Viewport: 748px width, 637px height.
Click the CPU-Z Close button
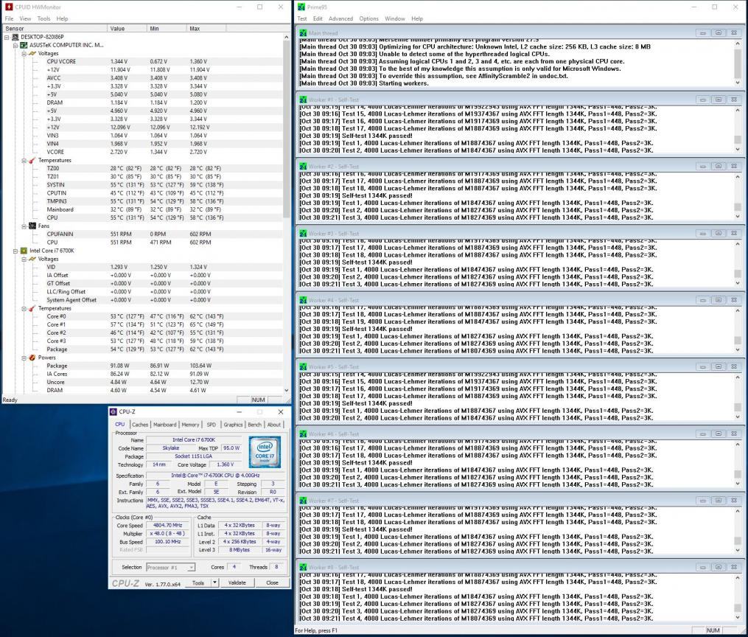point(272,582)
